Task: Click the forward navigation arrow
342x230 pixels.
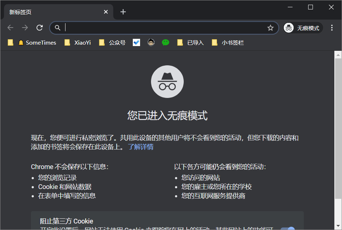Action: click(25, 28)
